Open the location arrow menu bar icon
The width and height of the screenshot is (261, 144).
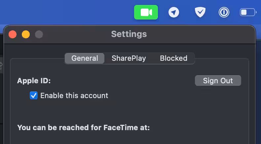pyautogui.click(x=173, y=13)
